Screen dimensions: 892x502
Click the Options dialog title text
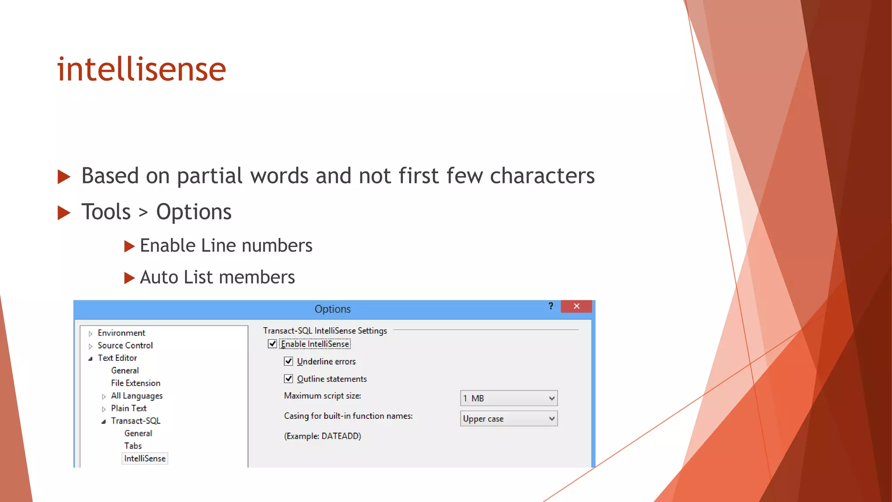pyautogui.click(x=333, y=309)
